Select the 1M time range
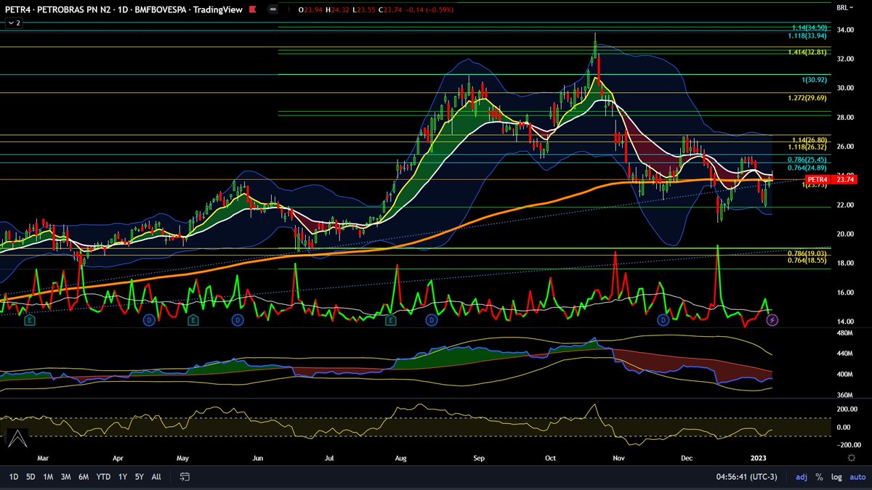Screen dimensions: 872x490 (48, 477)
